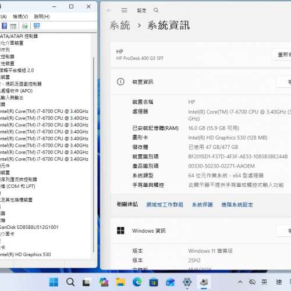Select the (APO) tree row
This screenshot has height=291, width=291.
pos(16,91)
